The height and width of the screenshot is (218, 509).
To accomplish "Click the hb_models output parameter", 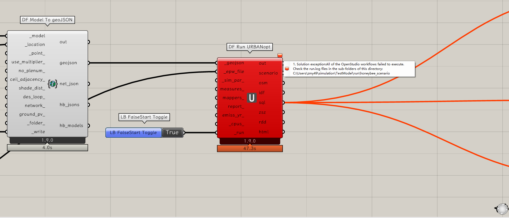I will click(x=71, y=126).
